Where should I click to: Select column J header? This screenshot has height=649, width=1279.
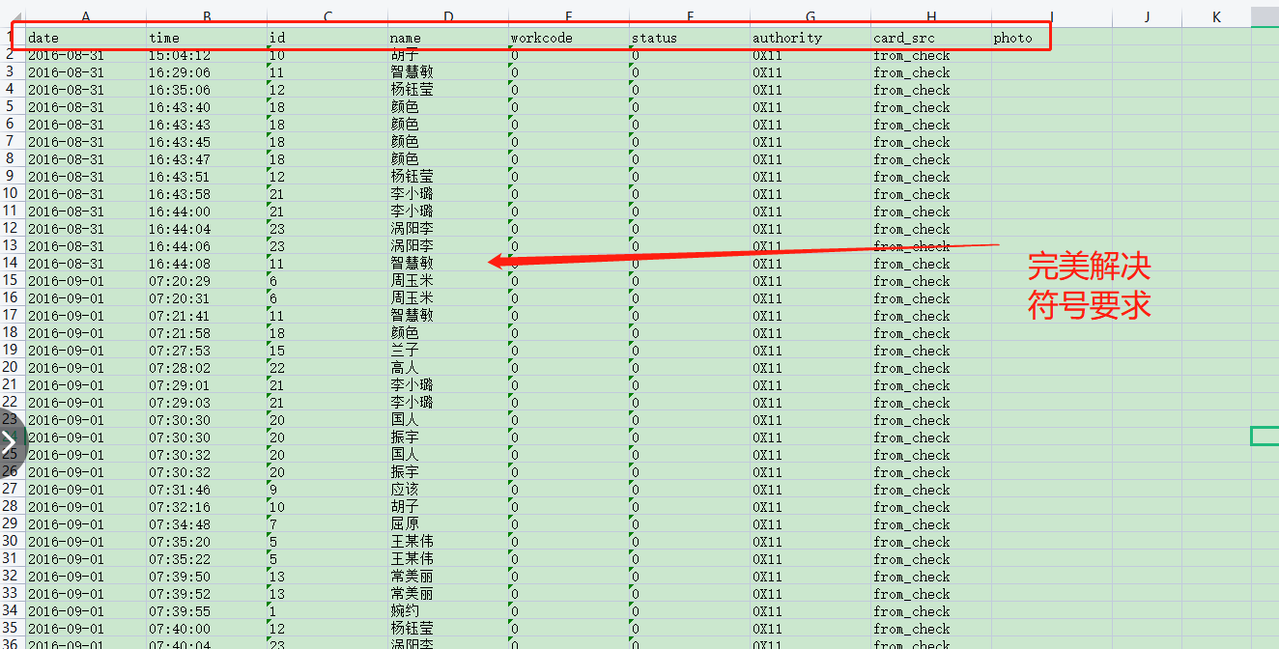1147,16
